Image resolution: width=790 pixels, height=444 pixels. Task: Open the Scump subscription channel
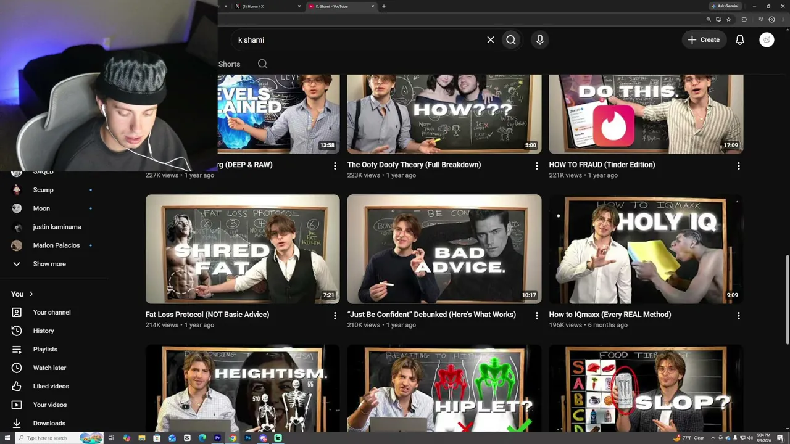point(43,190)
